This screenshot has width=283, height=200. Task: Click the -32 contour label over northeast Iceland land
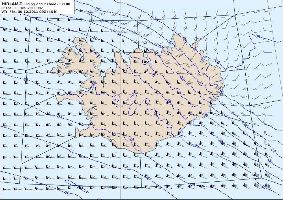[x=182, y=78]
